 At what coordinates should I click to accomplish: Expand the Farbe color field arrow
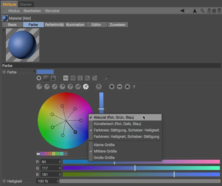click(34, 71)
